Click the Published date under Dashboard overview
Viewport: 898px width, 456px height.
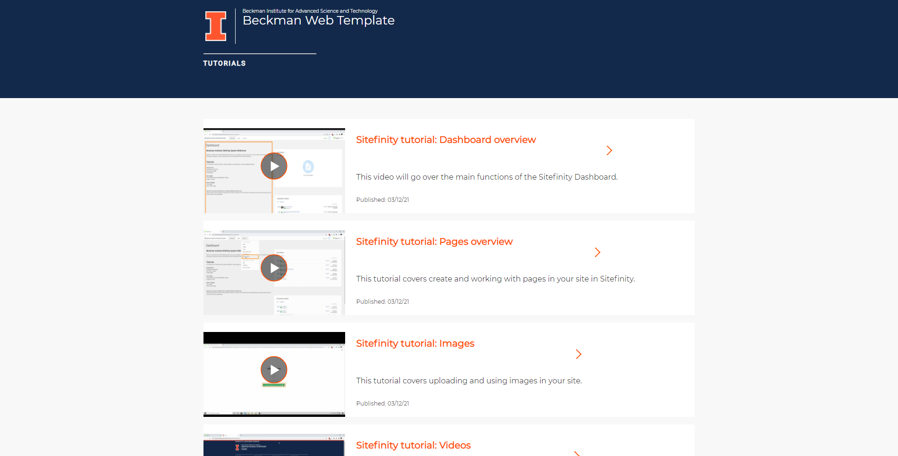coord(382,200)
